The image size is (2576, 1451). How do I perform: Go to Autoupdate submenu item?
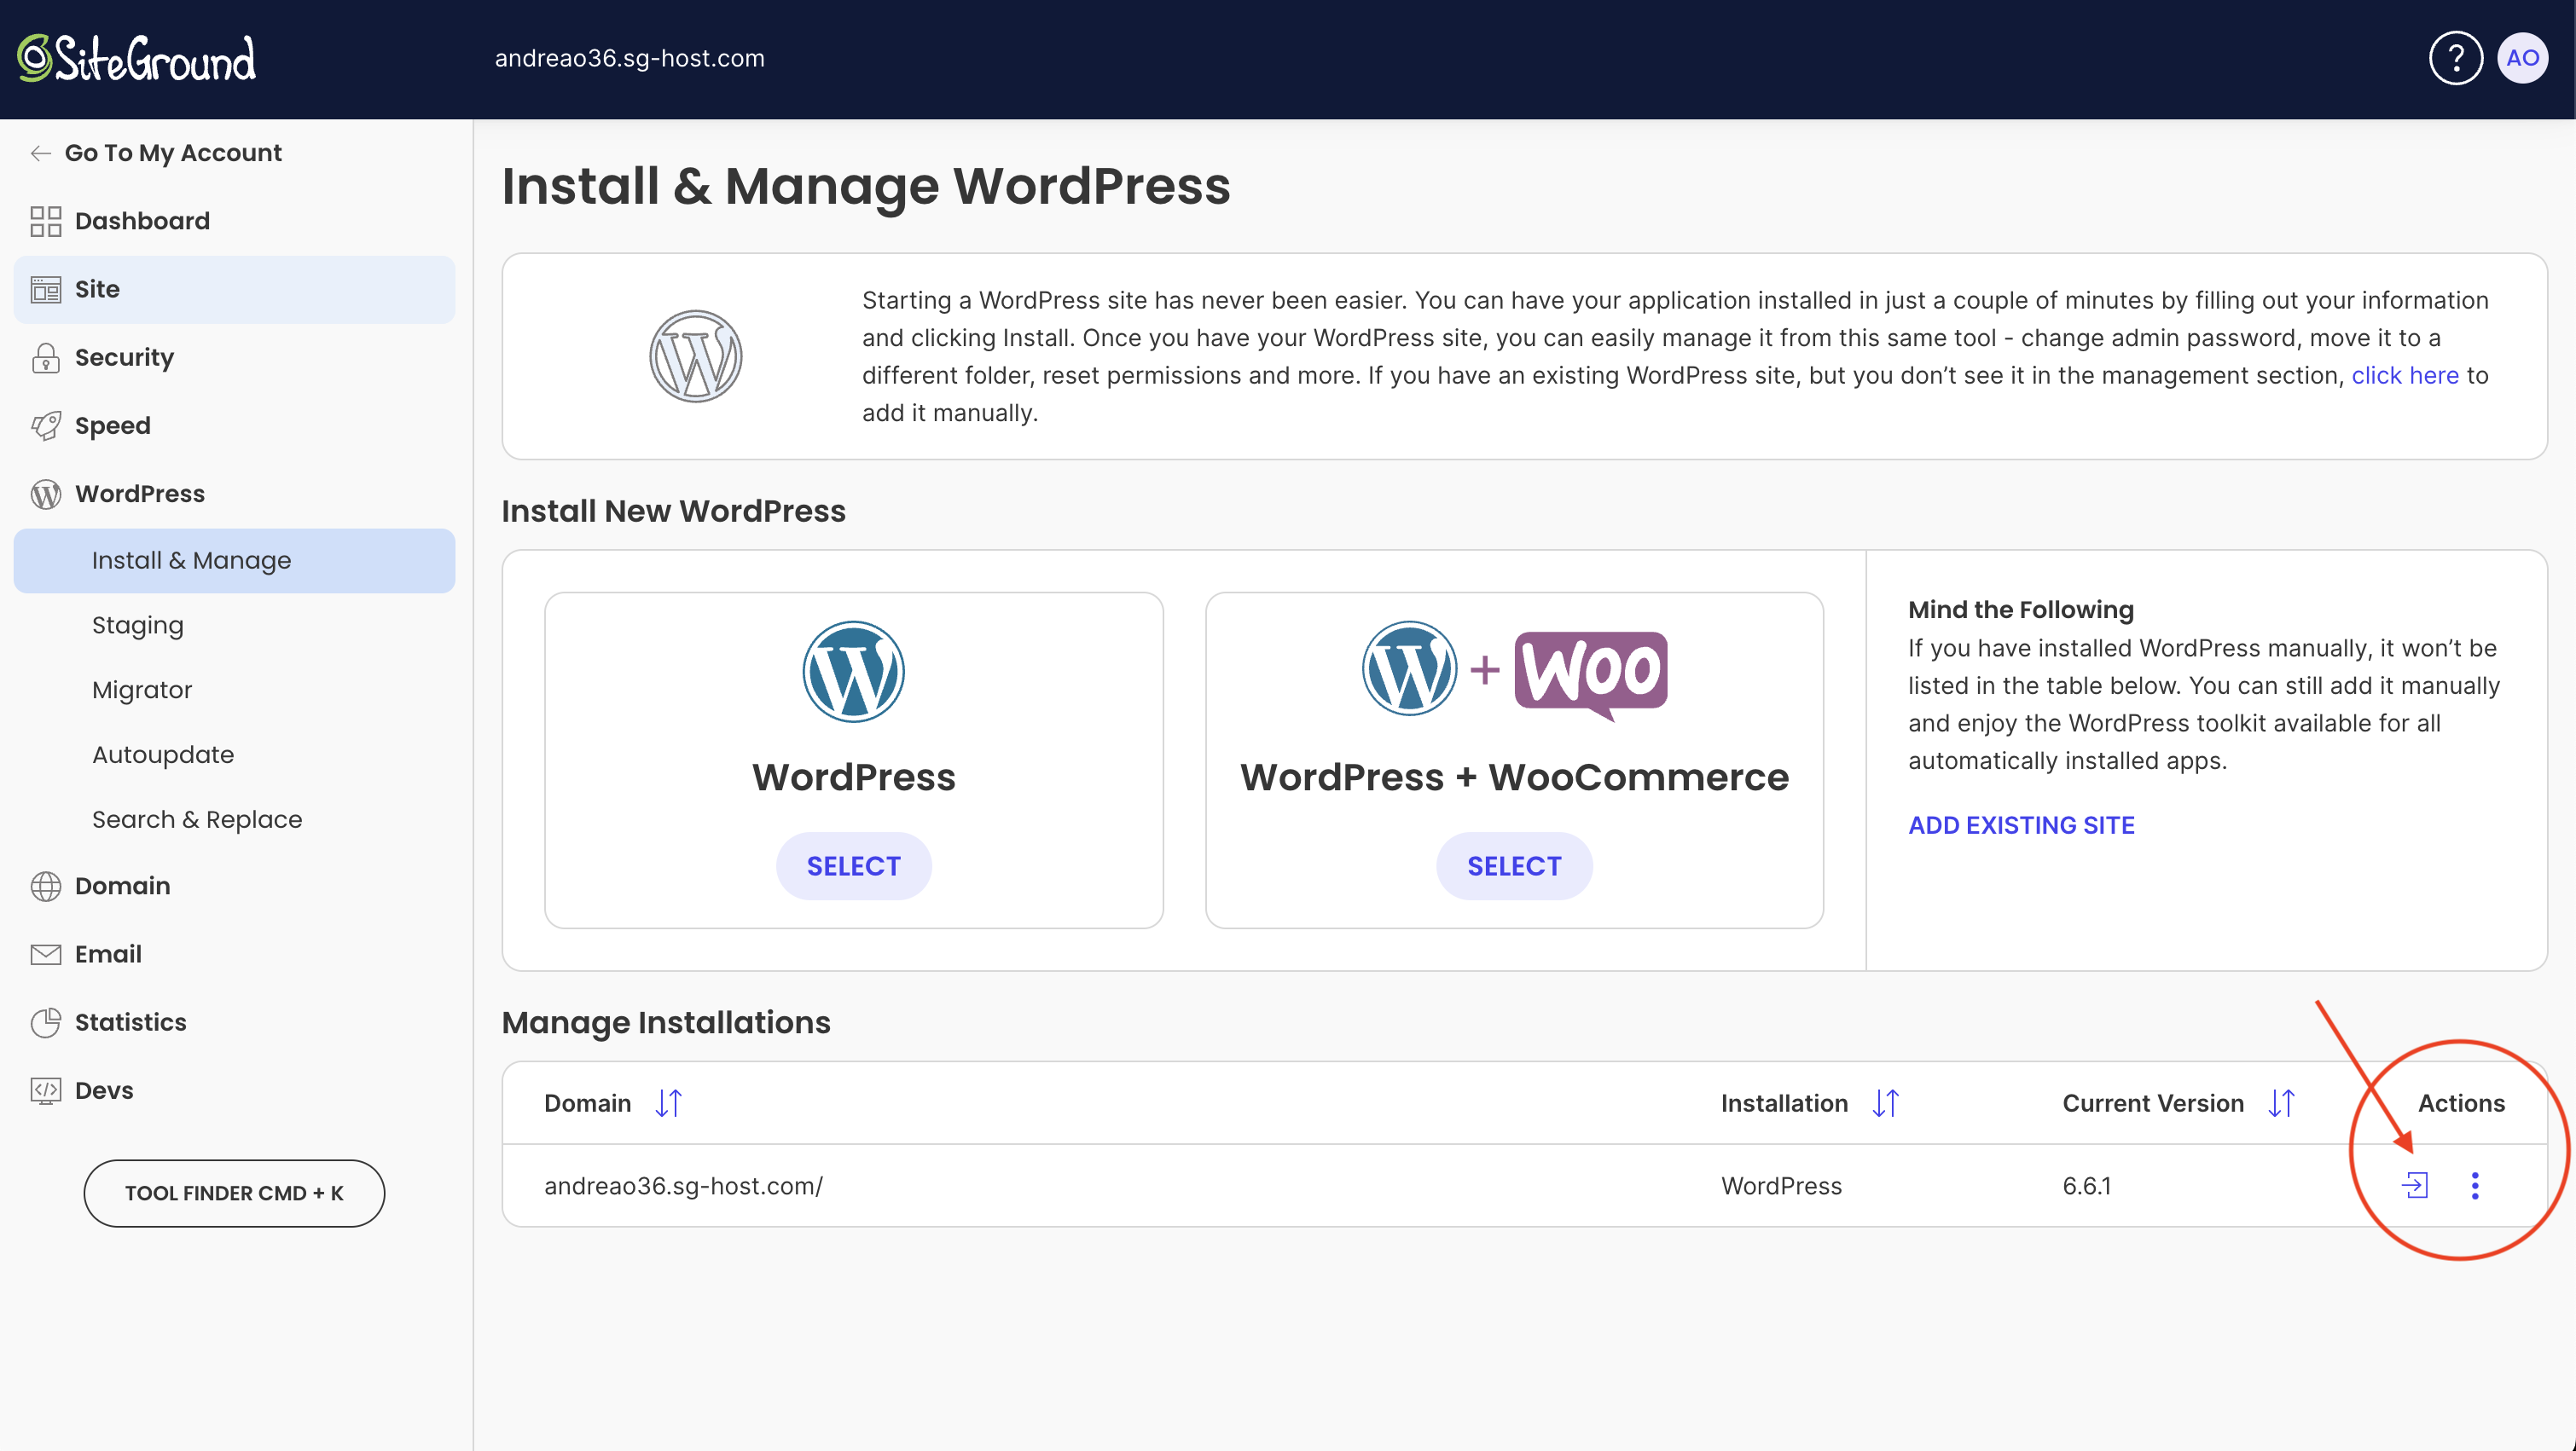pyautogui.click(x=163, y=755)
